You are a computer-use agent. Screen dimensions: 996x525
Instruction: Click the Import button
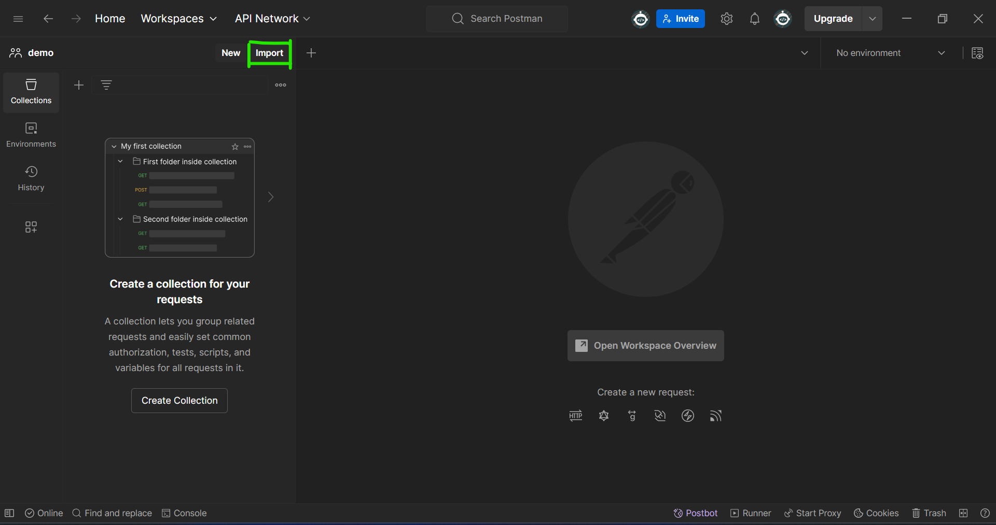coord(269,53)
